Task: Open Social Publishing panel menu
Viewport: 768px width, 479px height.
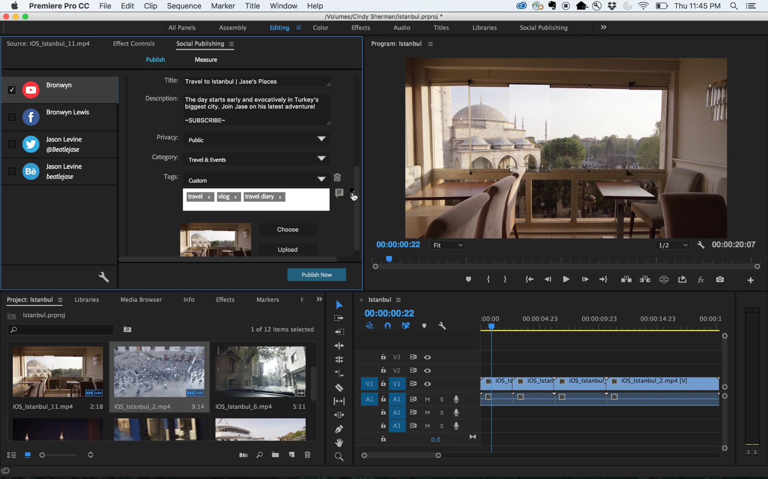Action: 231,44
